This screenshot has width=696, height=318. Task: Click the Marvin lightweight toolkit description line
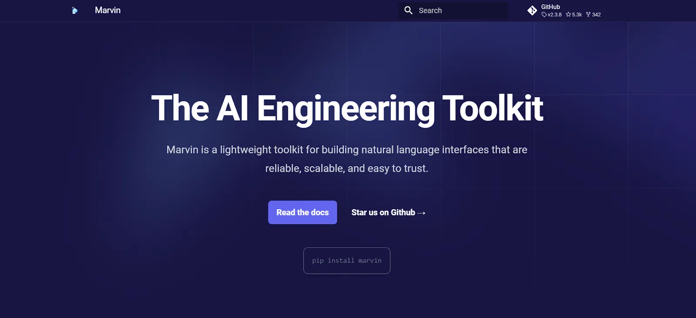347,150
